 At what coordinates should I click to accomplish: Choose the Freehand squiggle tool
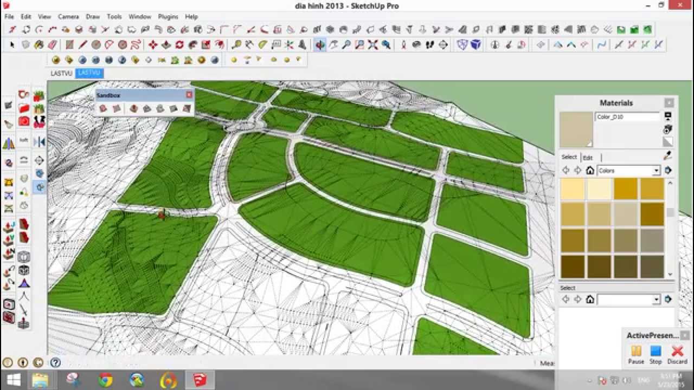[136, 45]
